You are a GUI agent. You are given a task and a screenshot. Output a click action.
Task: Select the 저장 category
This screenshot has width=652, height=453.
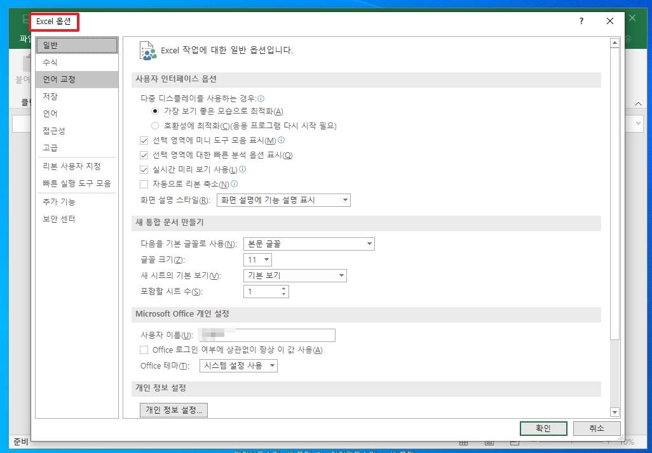pyautogui.click(x=77, y=96)
